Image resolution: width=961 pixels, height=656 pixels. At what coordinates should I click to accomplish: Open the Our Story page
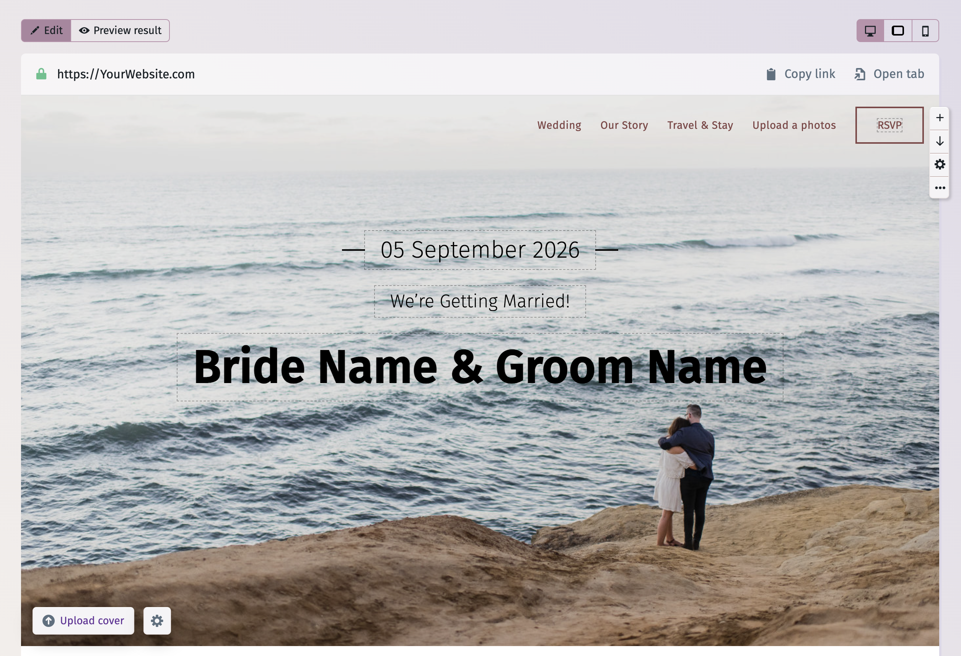pos(624,125)
